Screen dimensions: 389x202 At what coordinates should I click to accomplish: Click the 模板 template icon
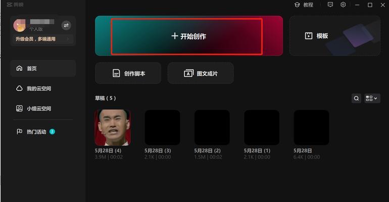point(309,36)
